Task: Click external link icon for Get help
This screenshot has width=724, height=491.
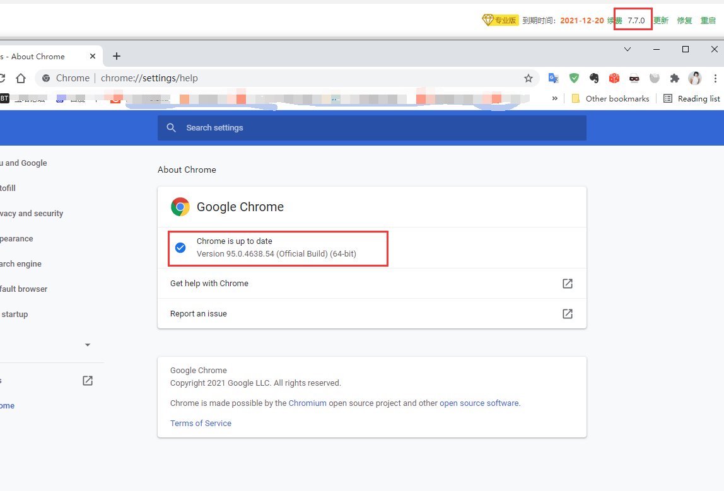Action: pyautogui.click(x=568, y=284)
